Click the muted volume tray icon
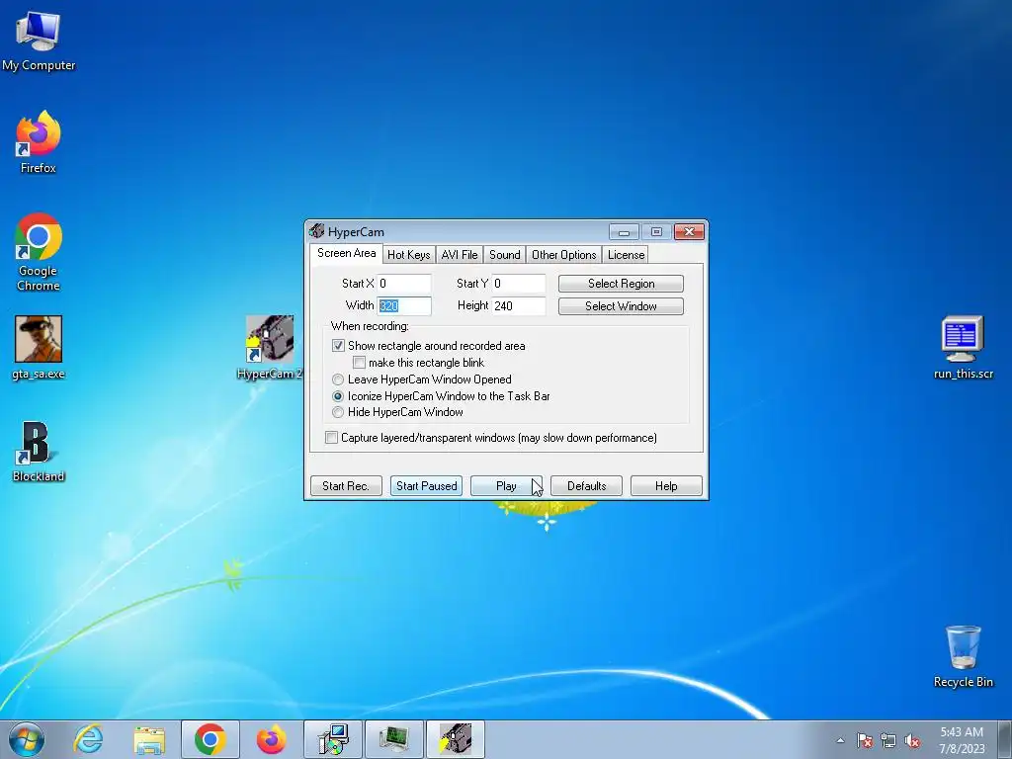 [912, 740]
